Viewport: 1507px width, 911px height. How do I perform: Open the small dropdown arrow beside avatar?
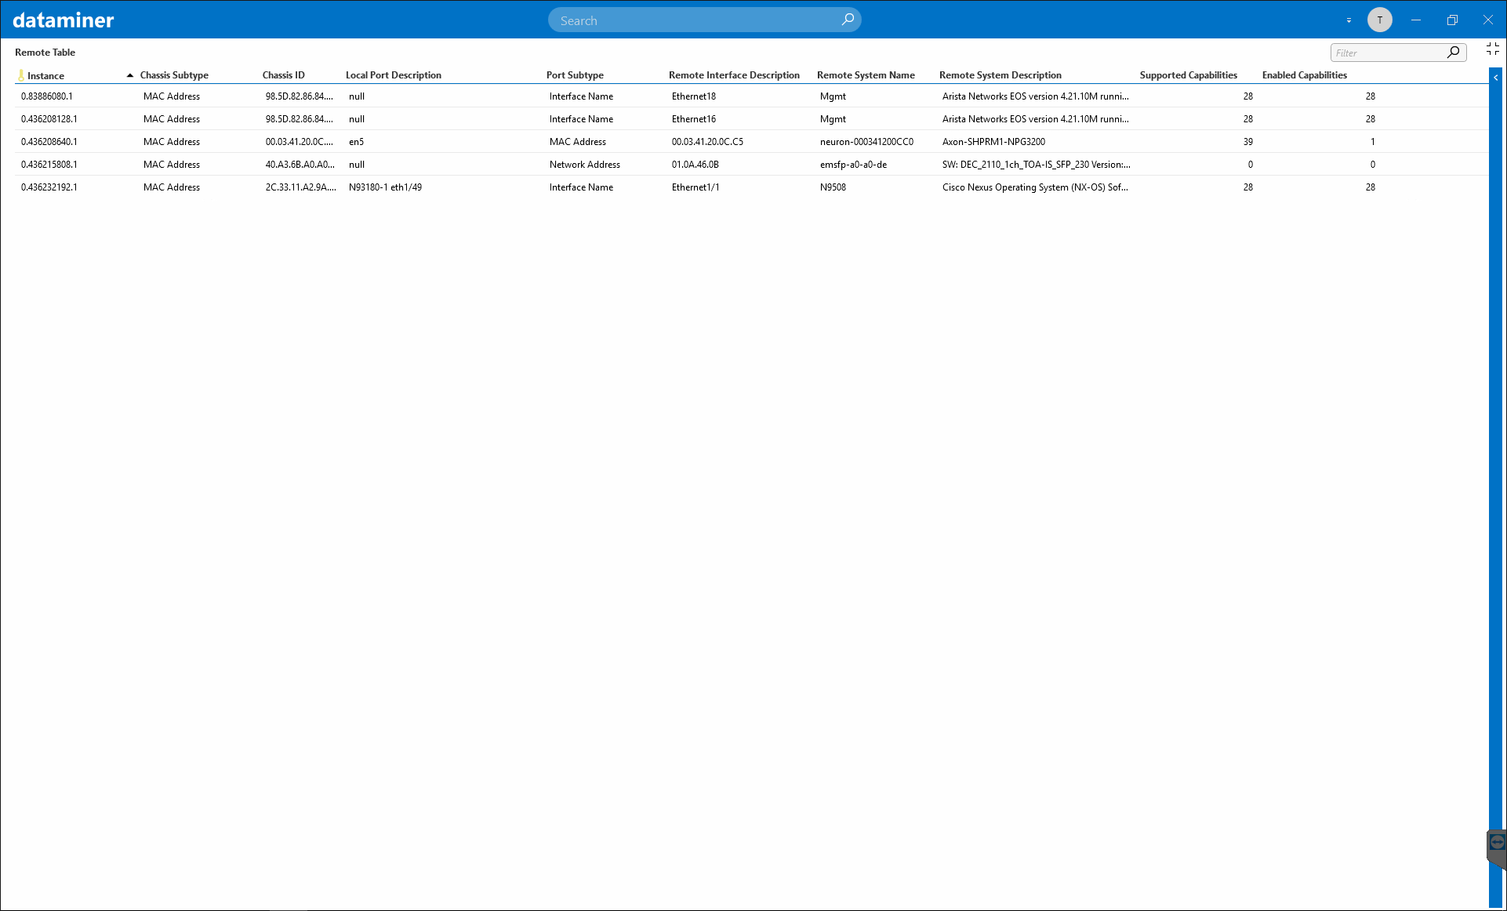click(1349, 20)
